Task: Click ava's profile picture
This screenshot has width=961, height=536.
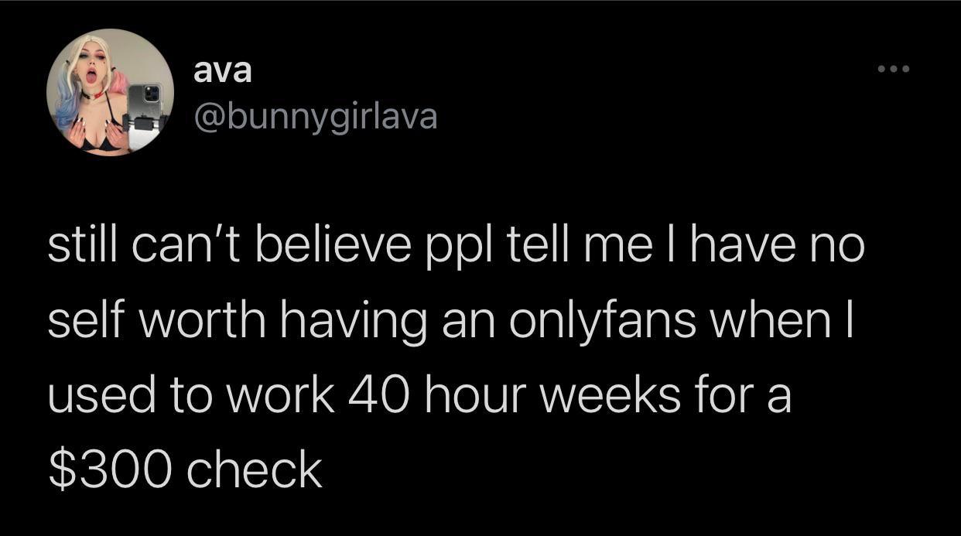Action: (x=110, y=92)
